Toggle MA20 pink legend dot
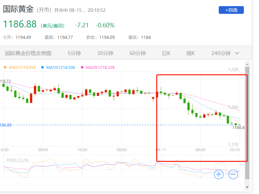Screen dimensions: 259x194 pos(82,67)
